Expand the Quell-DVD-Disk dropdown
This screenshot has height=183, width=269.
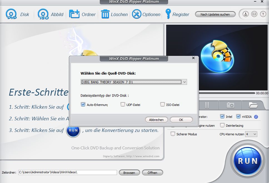tap(185, 82)
